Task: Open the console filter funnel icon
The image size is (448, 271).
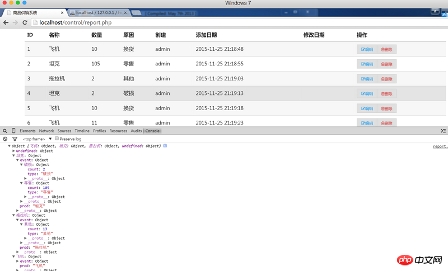Action: (15, 139)
